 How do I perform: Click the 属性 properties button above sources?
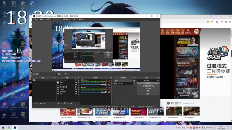60,74
